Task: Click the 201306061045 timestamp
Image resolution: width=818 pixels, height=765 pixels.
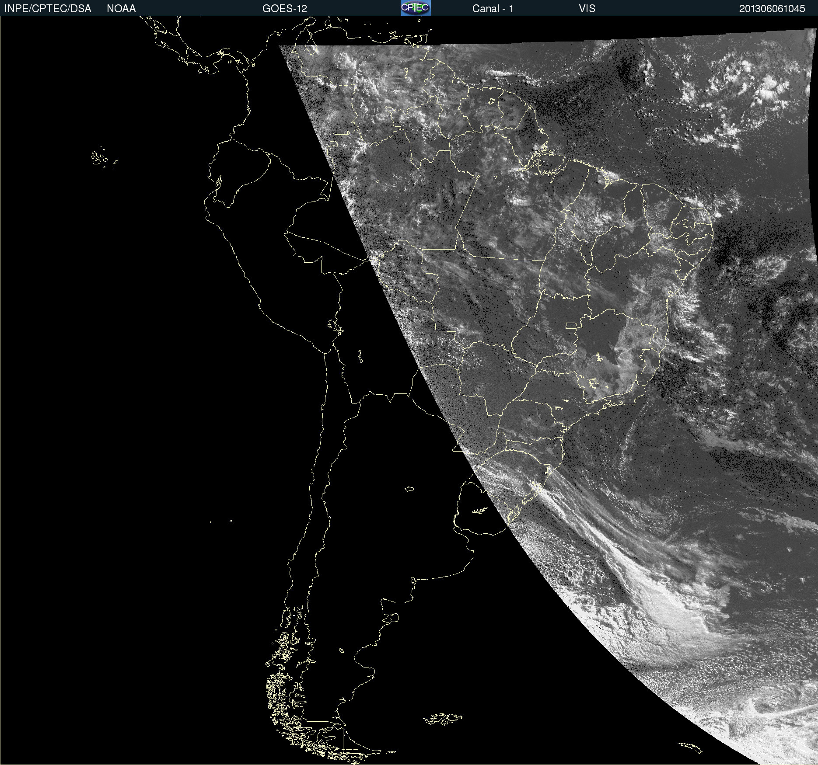Action: pyautogui.click(x=772, y=9)
